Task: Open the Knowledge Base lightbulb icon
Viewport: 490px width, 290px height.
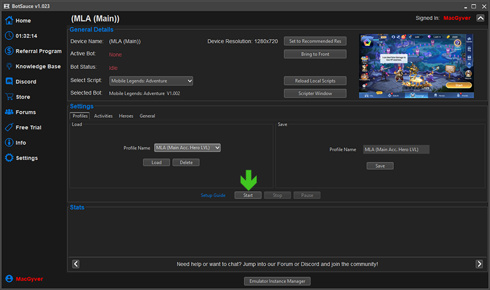Action: (9, 66)
